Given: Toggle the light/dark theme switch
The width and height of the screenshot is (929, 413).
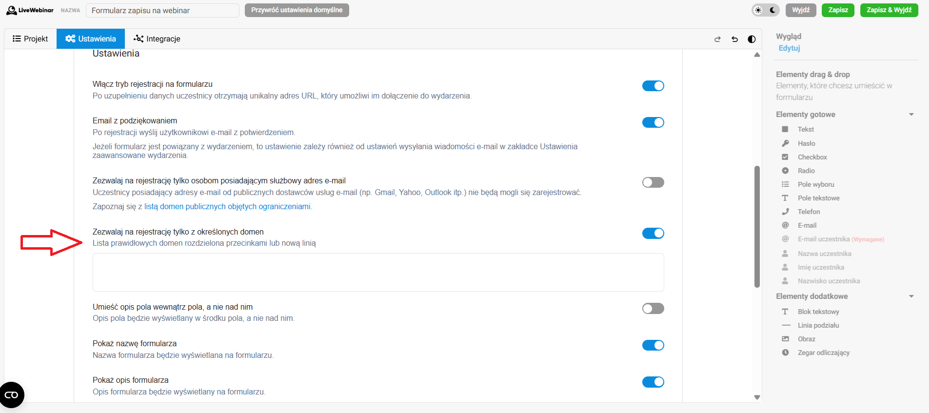Looking at the screenshot, I should [x=765, y=10].
